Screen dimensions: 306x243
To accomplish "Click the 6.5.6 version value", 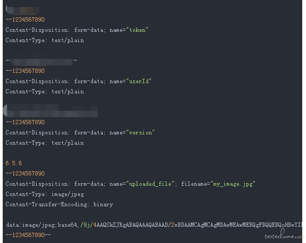I will (x=14, y=163).
